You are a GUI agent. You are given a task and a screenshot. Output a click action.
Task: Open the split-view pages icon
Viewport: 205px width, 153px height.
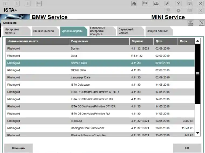tap(145, 4)
